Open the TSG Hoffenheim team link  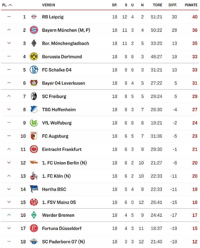click(59, 109)
